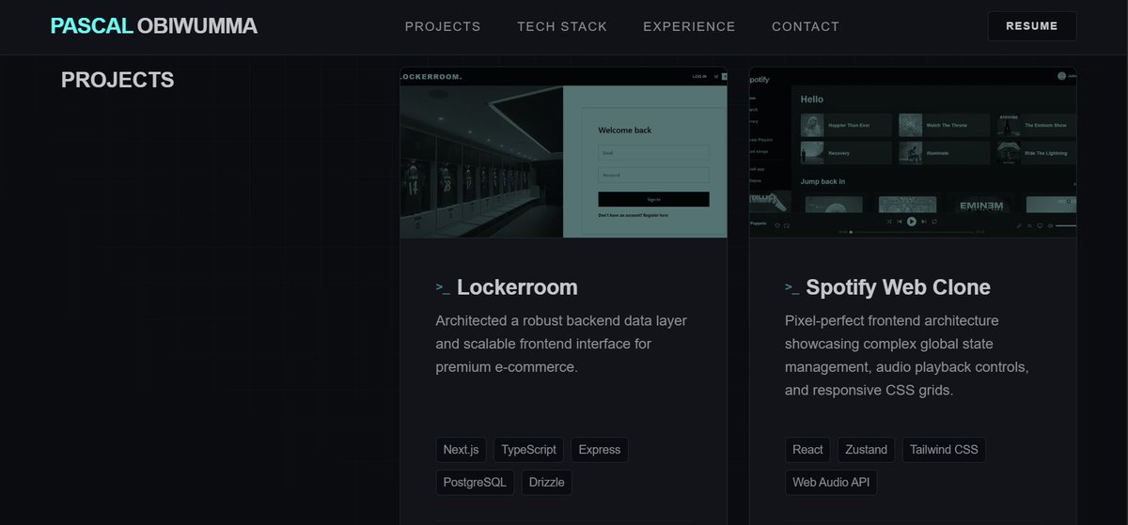Image resolution: width=1128 pixels, height=525 pixels.
Task: Select the Drizzle tag
Action: coord(546,483)
